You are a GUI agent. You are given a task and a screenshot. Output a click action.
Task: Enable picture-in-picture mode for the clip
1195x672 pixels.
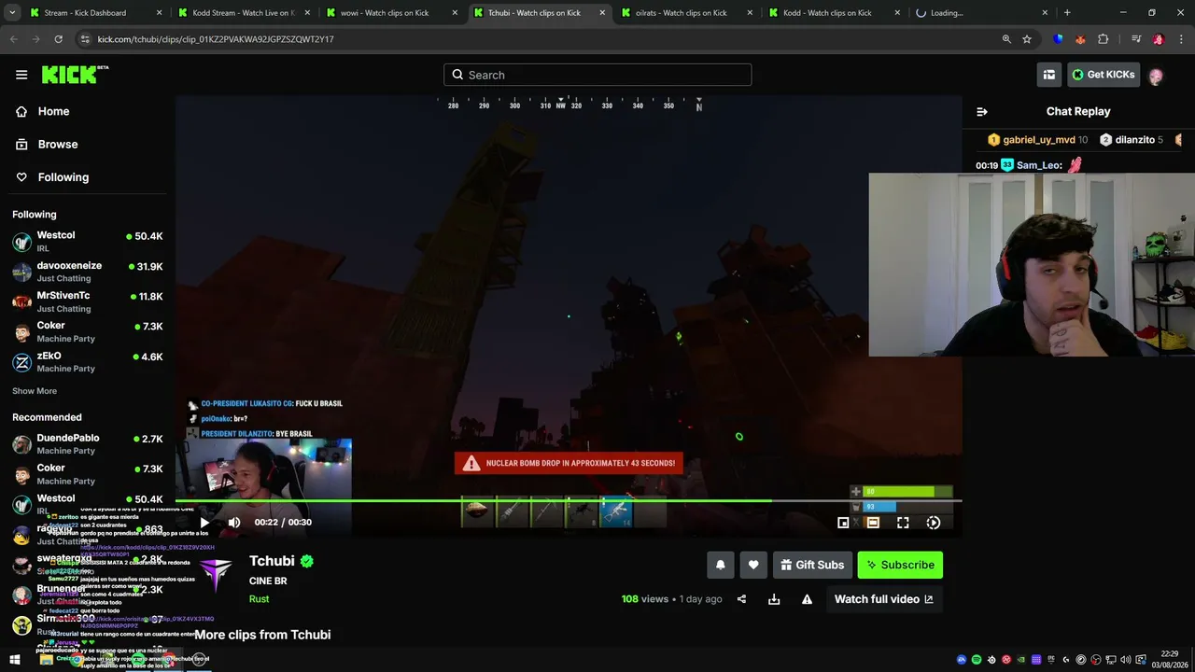(x=843, y=523)
